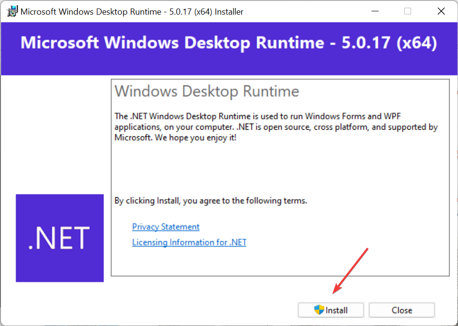This screenshot has width=458, height=326.
Task: Click the 'By clicking Install' terms text
Action: coord(211,200)
